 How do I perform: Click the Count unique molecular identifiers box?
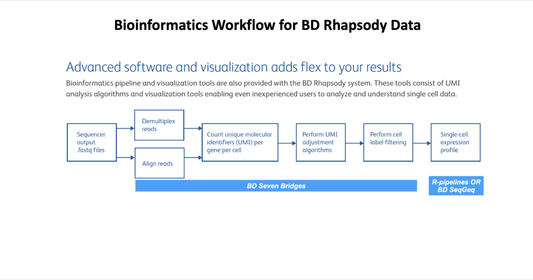pos(240,142)
